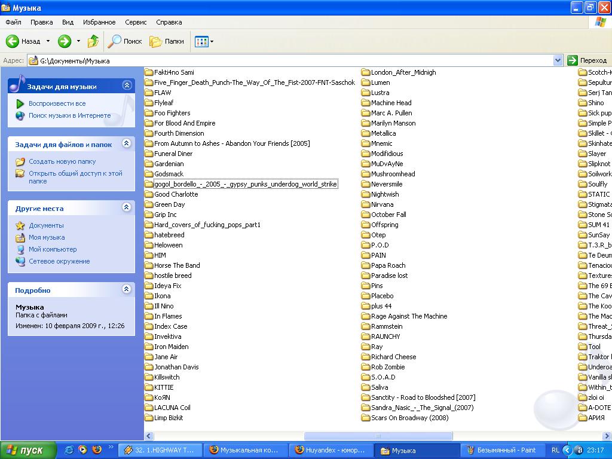Click the Views icon in toolbar
Screen dimensions: 612x459
pyautogui.click(x=201, y=41)
